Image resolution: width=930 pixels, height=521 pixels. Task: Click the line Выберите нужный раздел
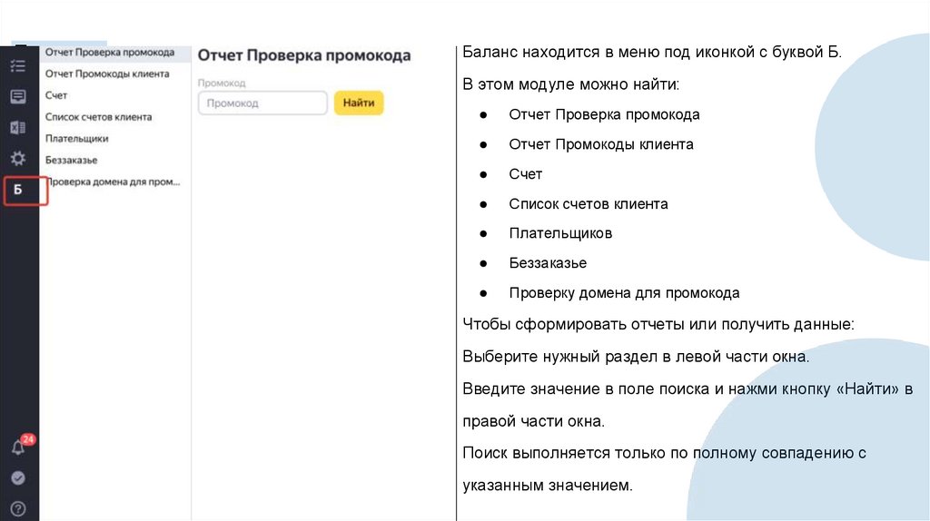pos(636,357)
